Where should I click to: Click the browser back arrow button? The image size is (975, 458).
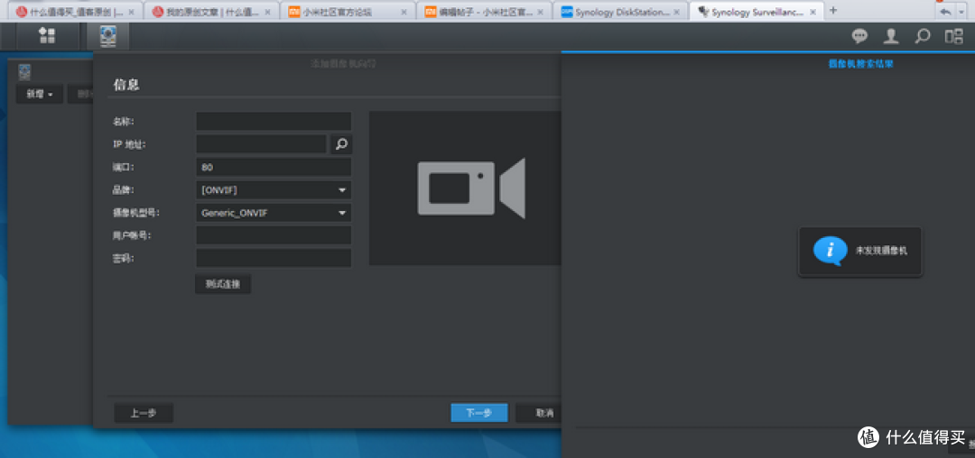pos(946,12)
